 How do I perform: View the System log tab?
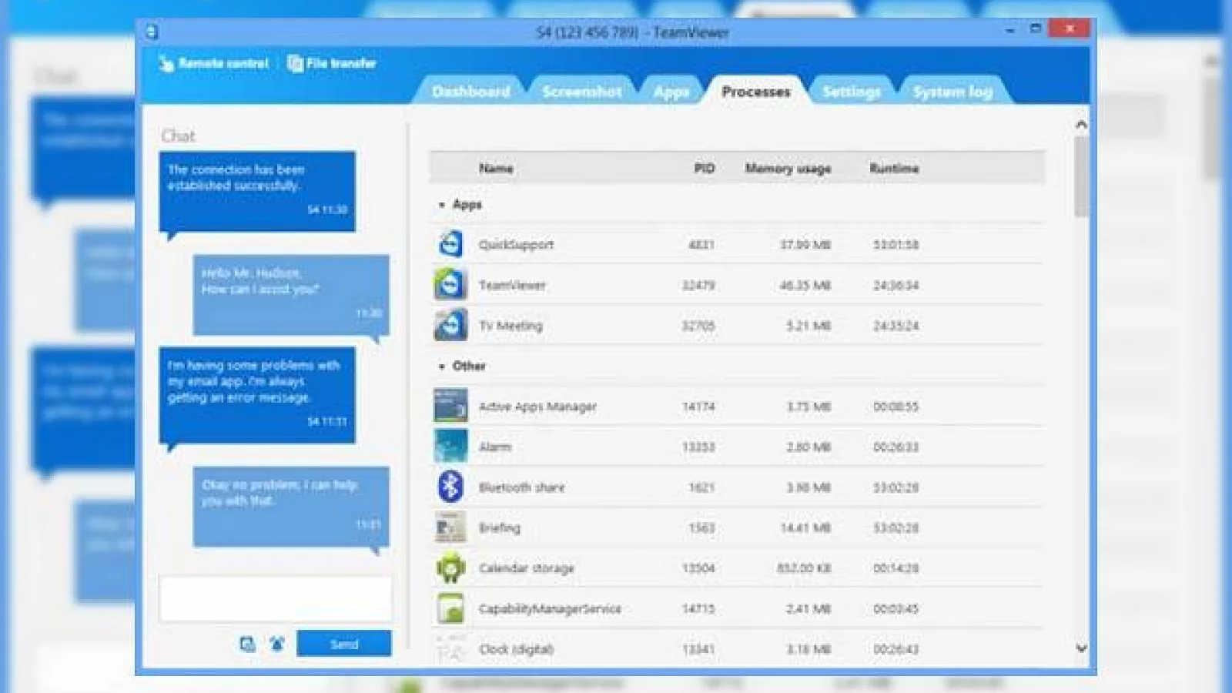pos(952,92)
